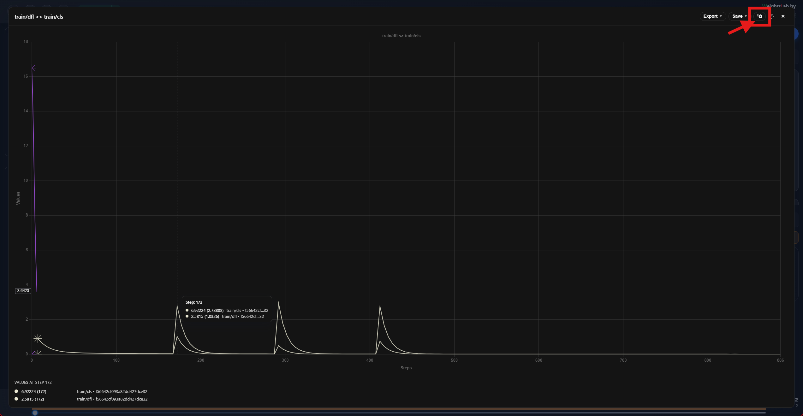Click the purple star marker near value 16
Image resolution: width=803 pixels, height=416 pixels.
pos(33,68)
